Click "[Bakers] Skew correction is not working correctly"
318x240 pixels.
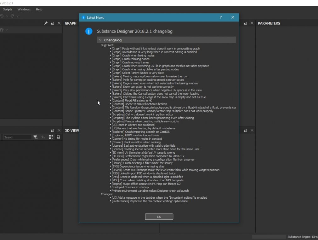coord(143,87)
